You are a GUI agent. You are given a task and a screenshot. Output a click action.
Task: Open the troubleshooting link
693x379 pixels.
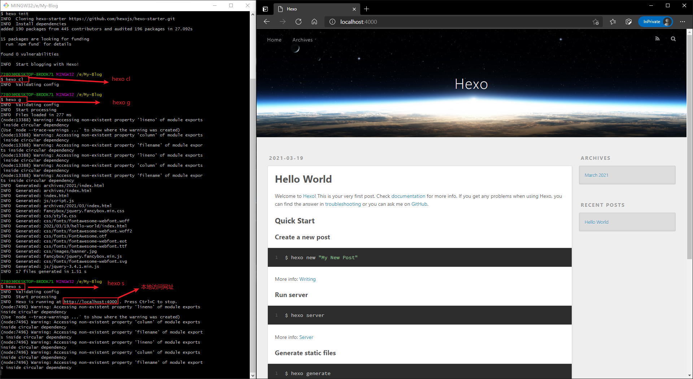[343, 204]
